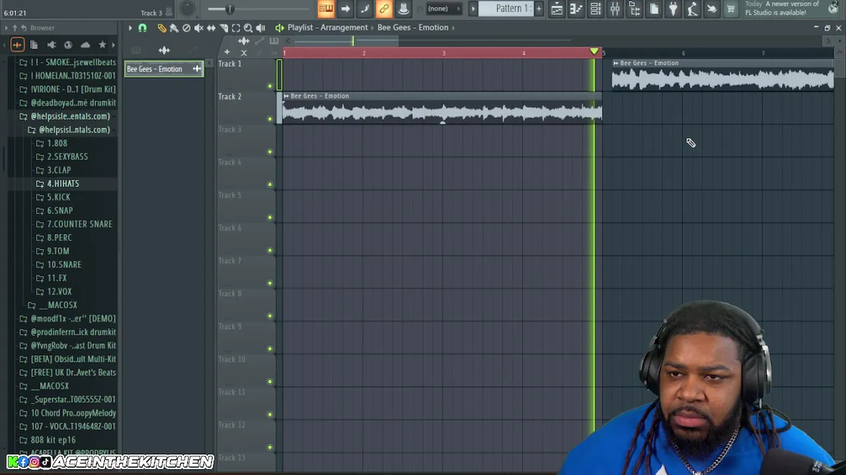Mute Track 8 using its green dot

tap(270, 316)
